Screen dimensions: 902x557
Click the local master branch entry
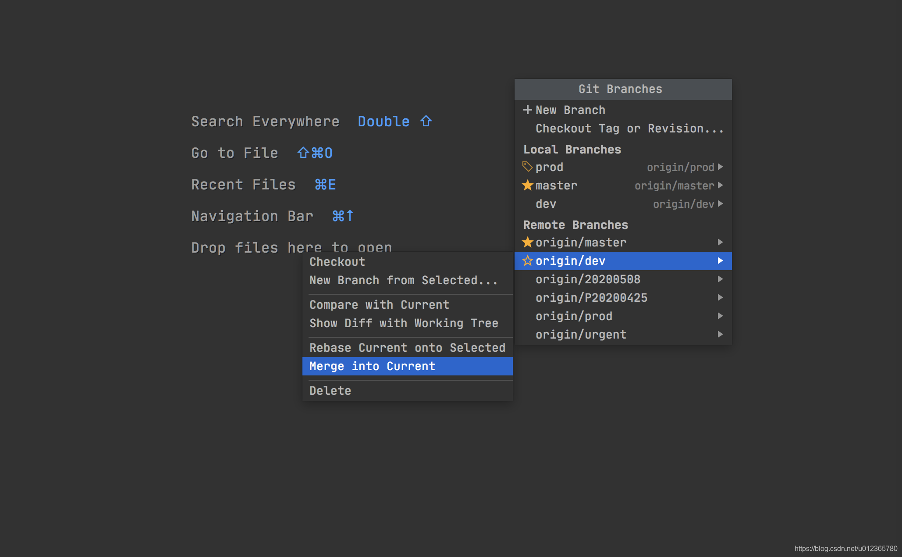(556, 186)
